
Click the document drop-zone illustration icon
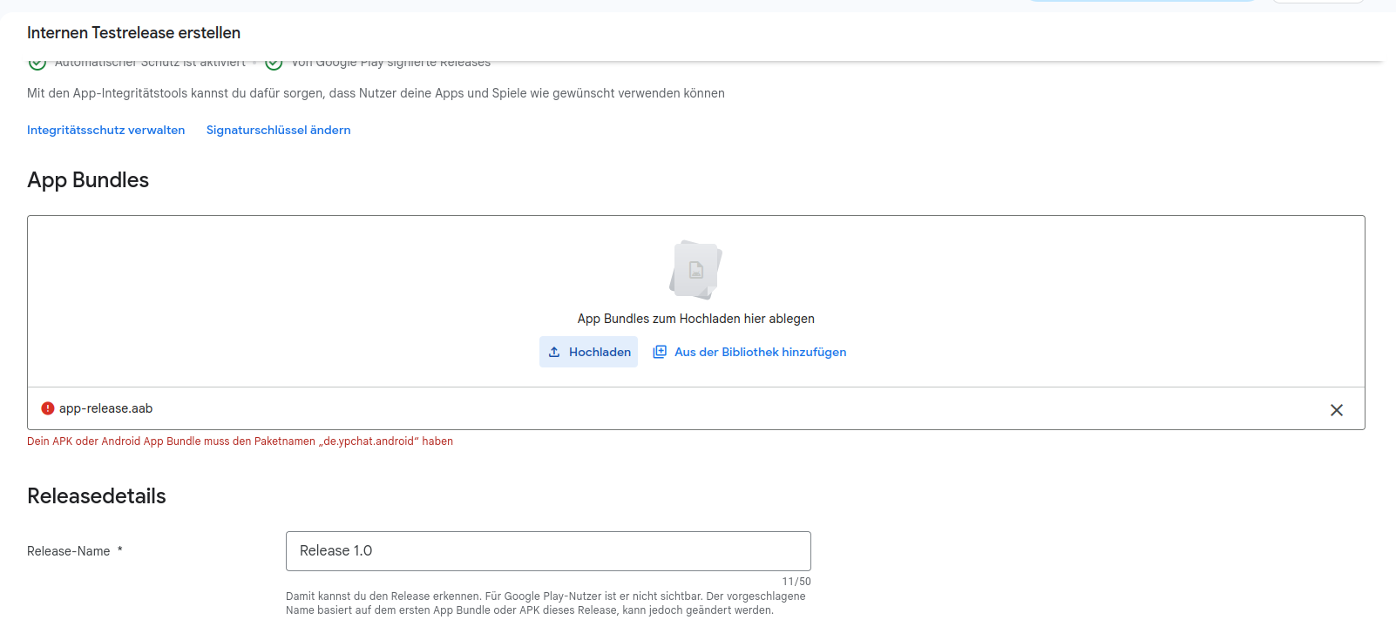[696, 270]
